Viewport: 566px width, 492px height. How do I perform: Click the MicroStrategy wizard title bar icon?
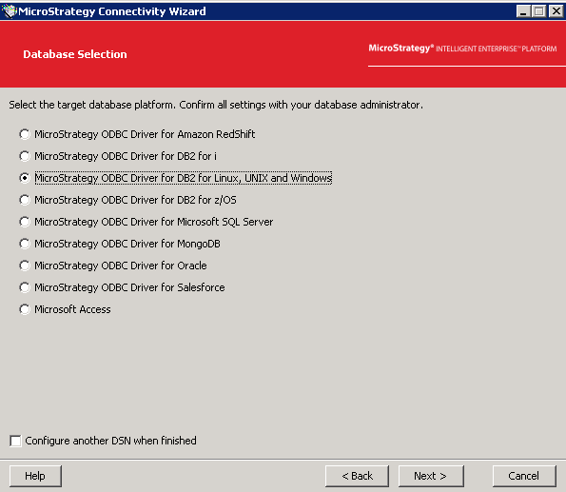10,11
